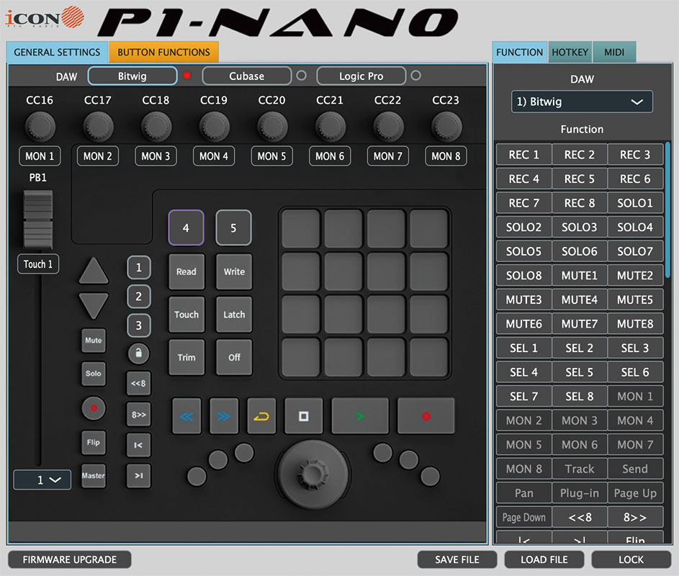Select the Master device button
Viewport: 679px width, 576px height.
click(x=94, y=475)
